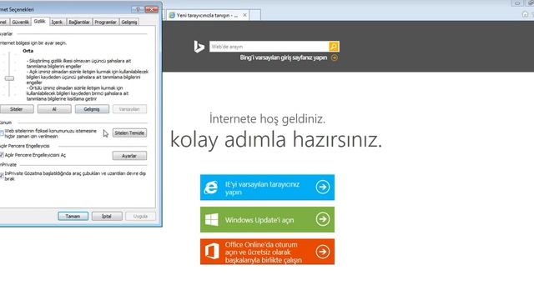Click the Windows logo on the green tile
Screen dimensions: 534x300
[x=211, y=220]
